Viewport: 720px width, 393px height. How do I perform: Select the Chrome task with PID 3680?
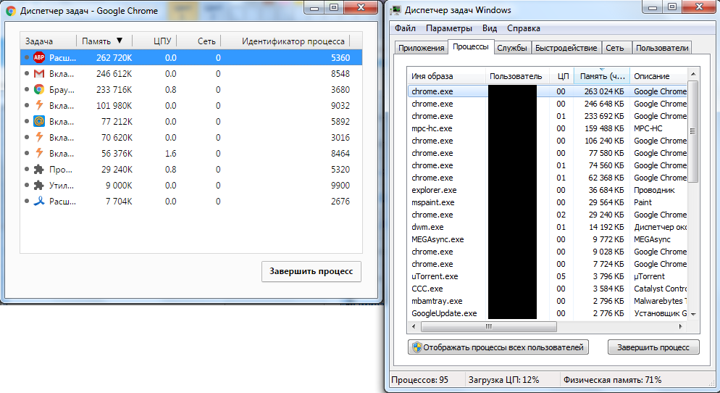point(191,90)
